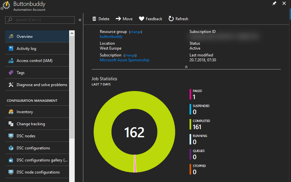Click the light blue Running legend swatch

[x=190, y=139]
